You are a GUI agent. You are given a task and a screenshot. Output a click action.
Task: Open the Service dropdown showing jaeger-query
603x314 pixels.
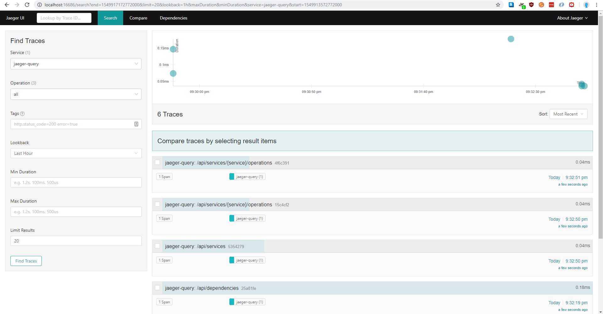click(76, 64)
